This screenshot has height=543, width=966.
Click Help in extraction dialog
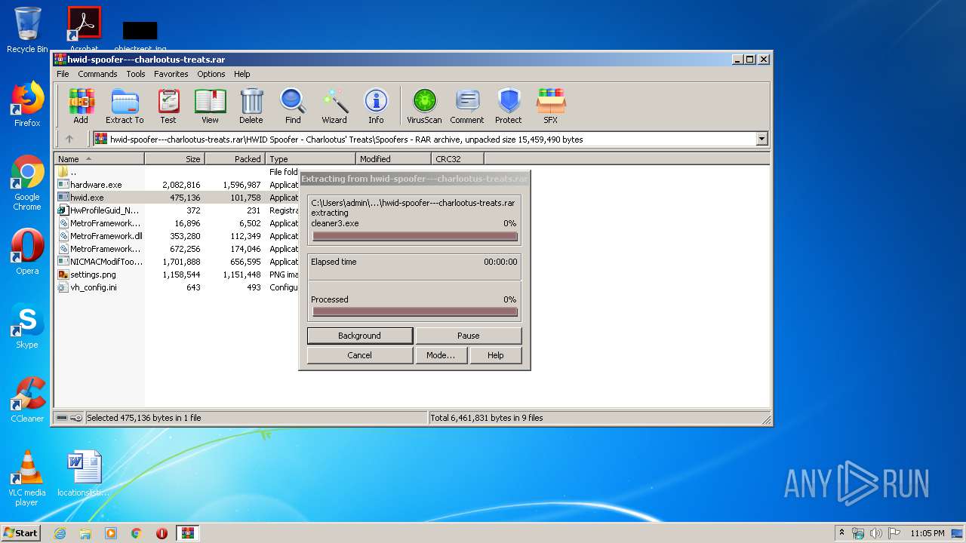495,355
